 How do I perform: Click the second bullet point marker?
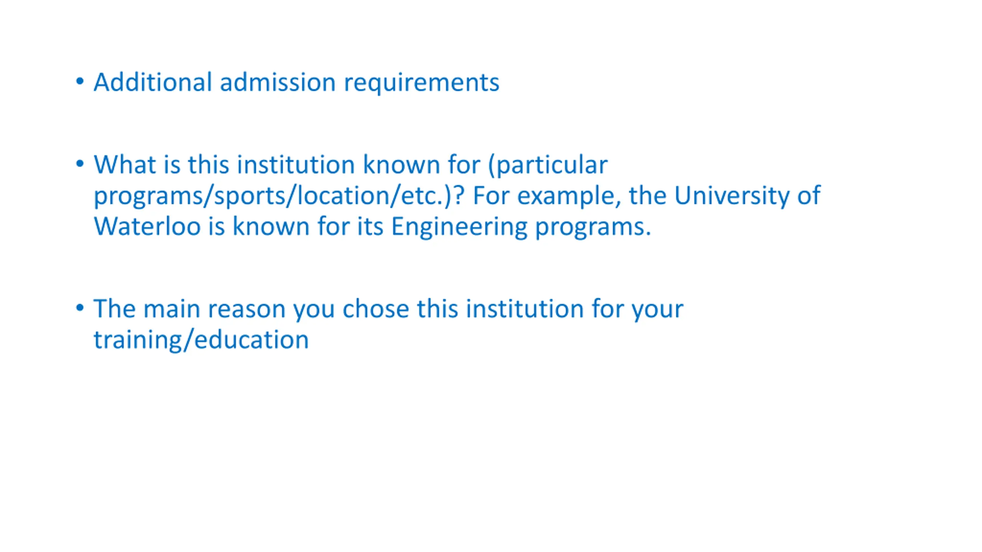80,164
